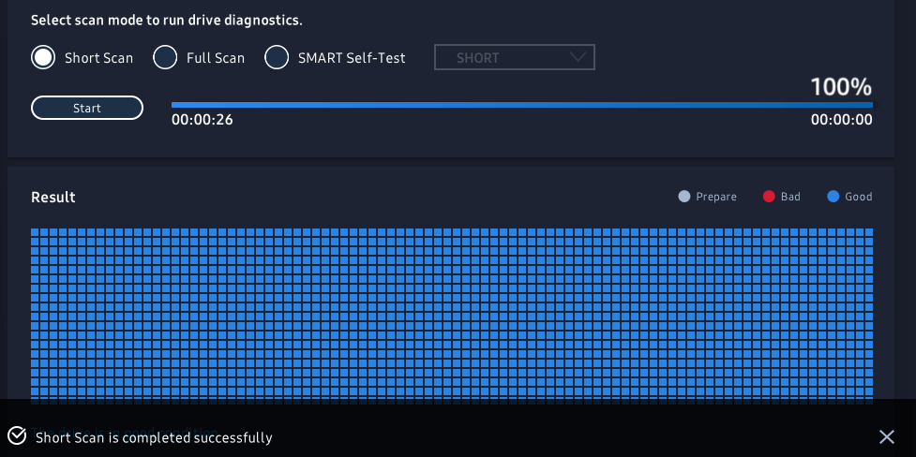
Task: Click the scan progress bar
Action: (522, 105)
